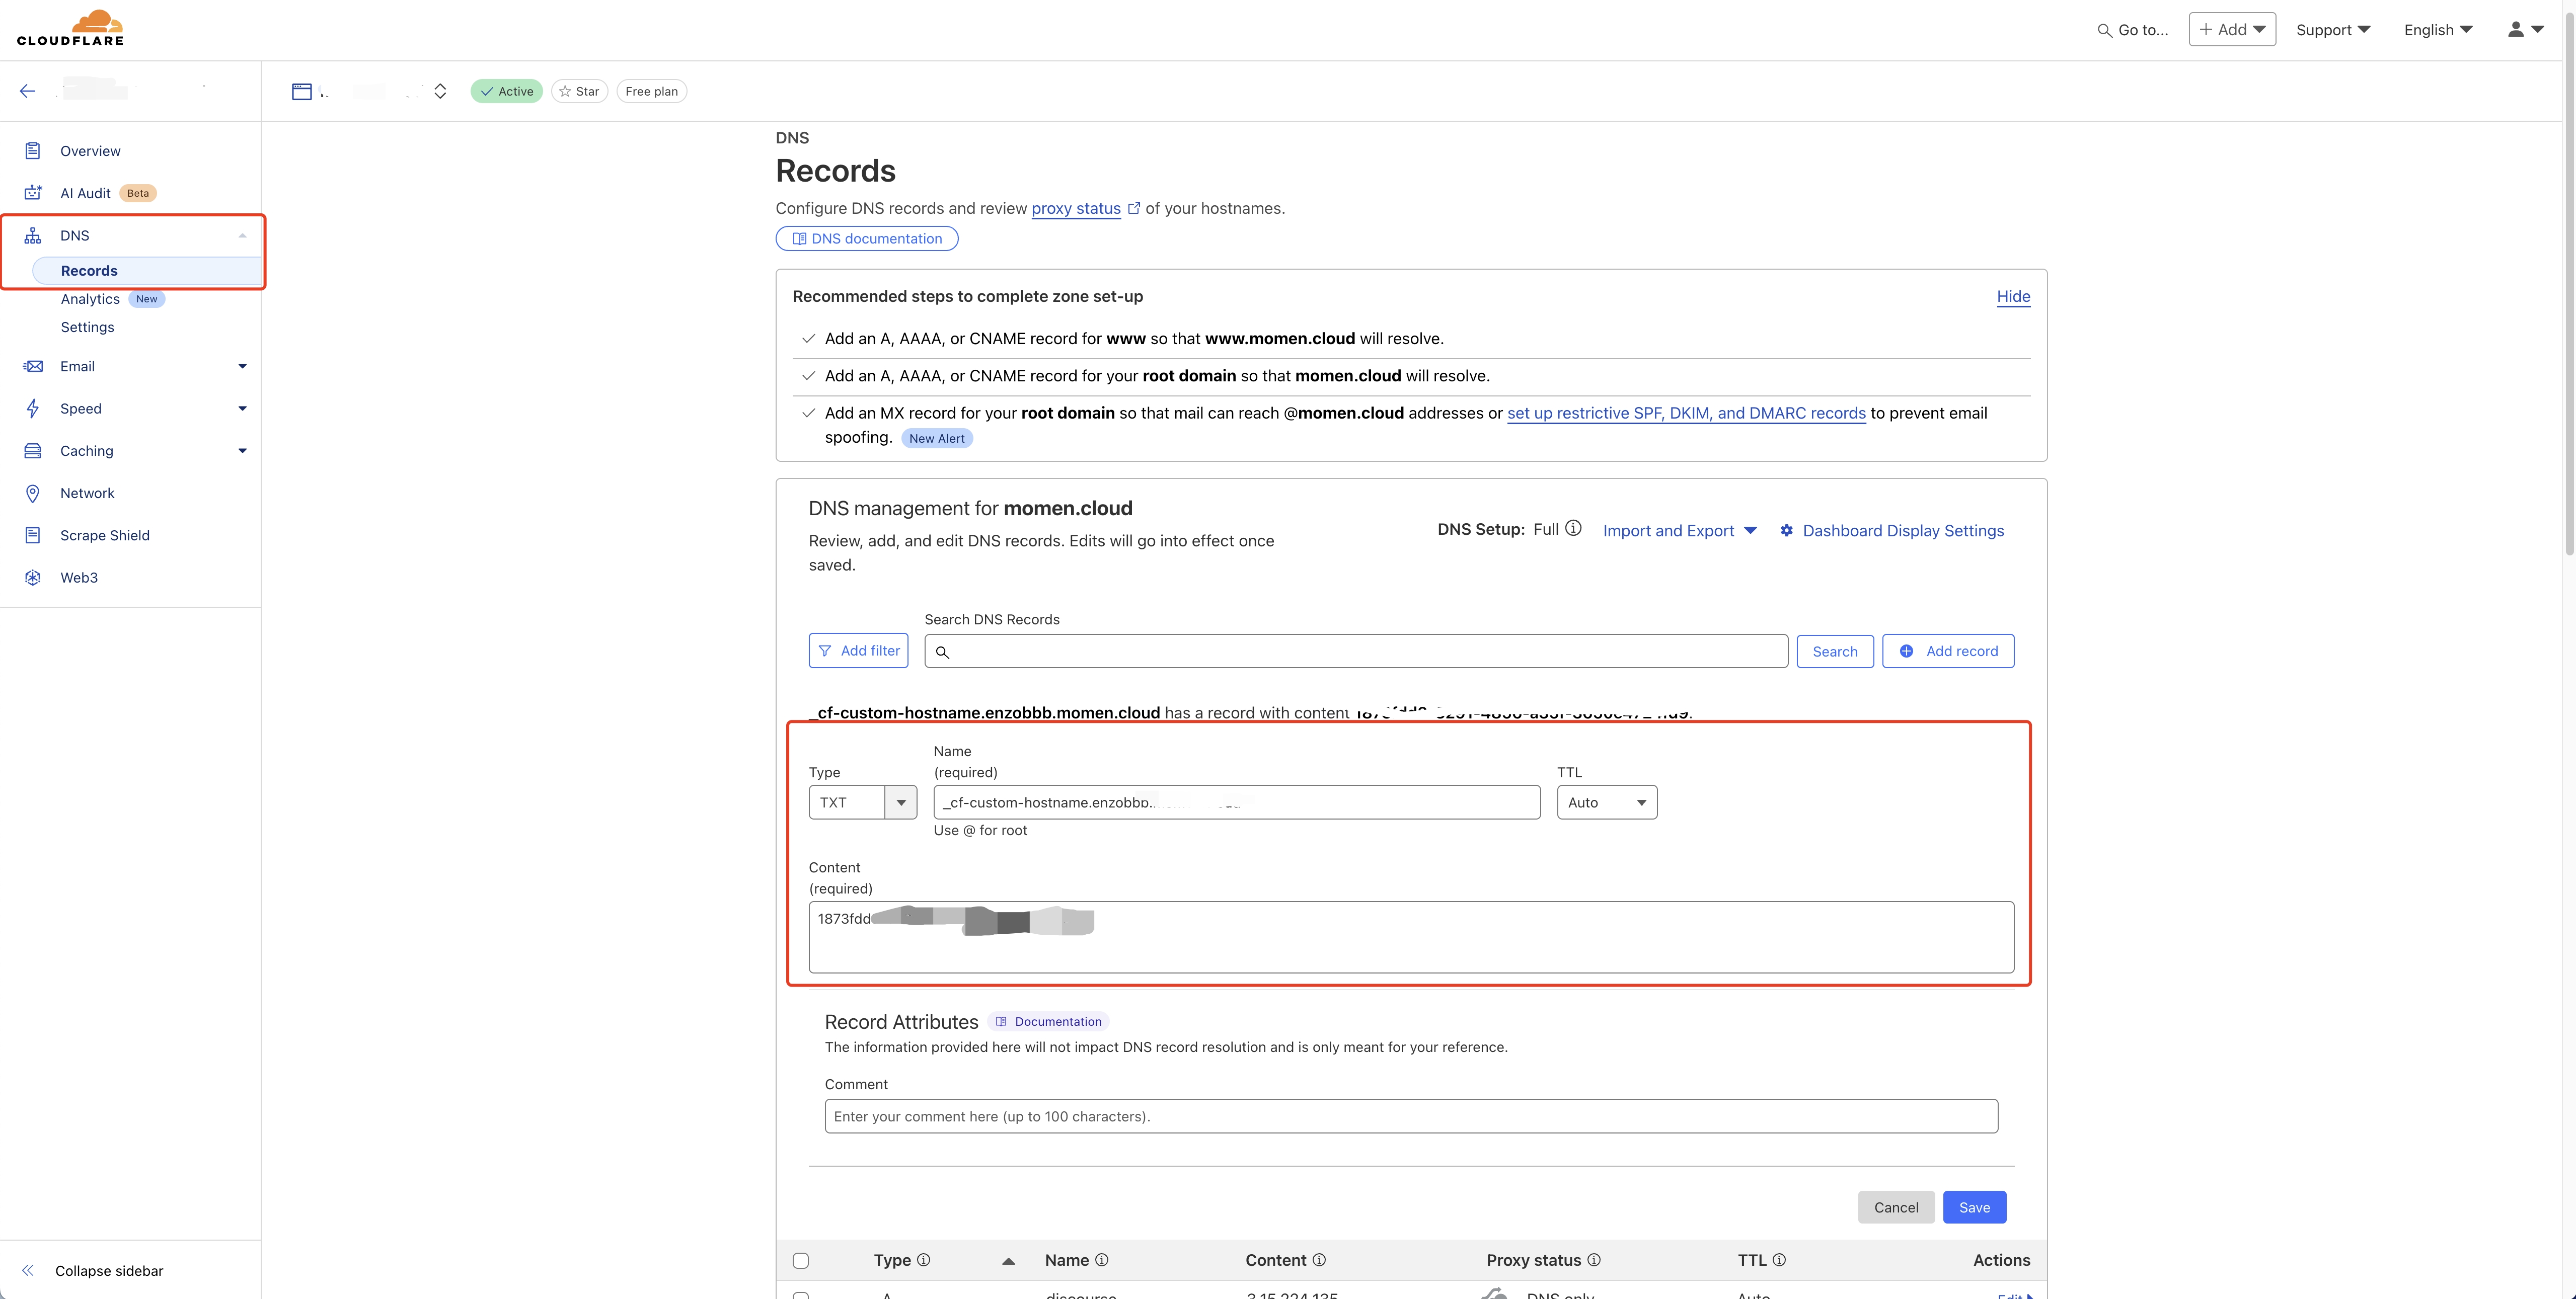Viewport: 2576px width, 1299px height.
Task: Click the Cloudflare logo
Action: click(70, 28)
